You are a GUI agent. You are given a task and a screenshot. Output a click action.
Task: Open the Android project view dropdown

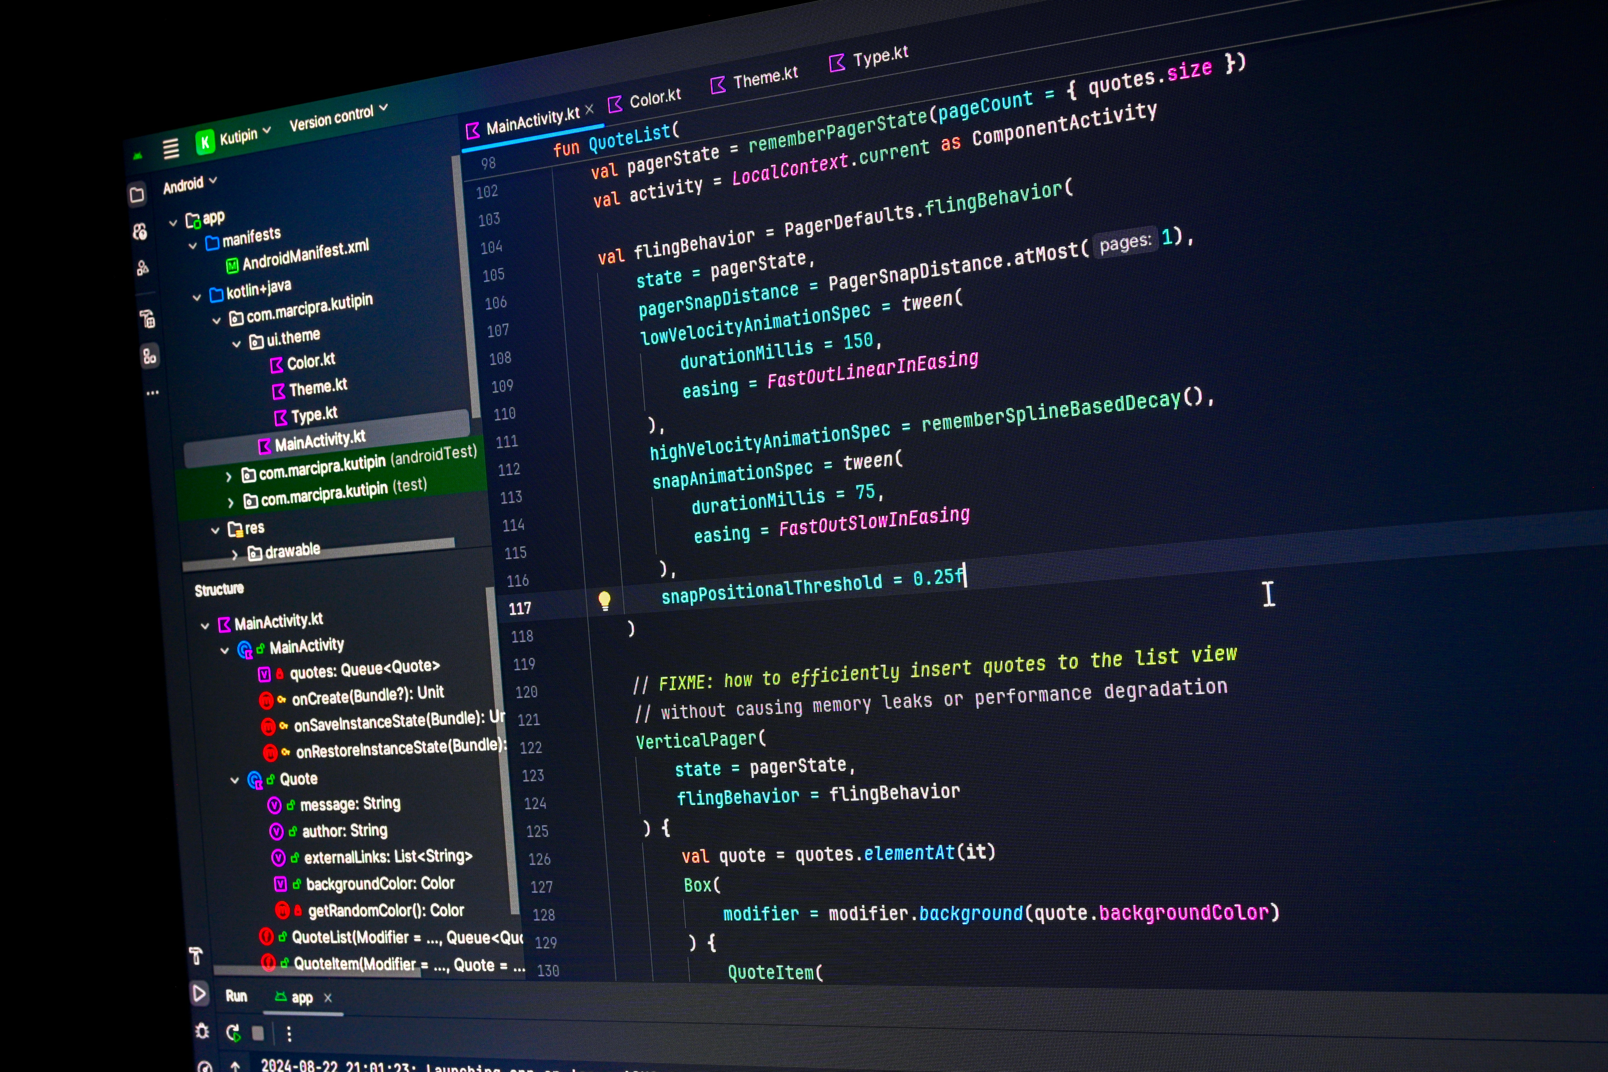pyautogui.click(x=190, y=184)
